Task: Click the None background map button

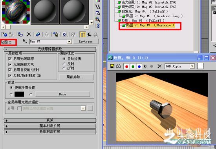Action: pyautogui.click(x=62, y=94)
